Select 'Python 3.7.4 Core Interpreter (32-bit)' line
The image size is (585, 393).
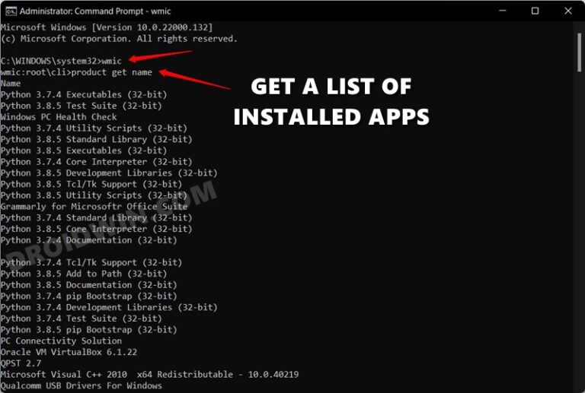coord(96,161)
